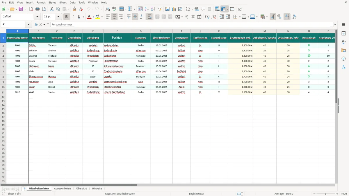Screen dimensions: 349x196
Task: Open the Calibri font name dropdown
Action: click(37, 17)
